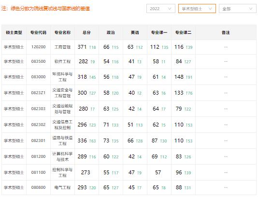Click the total score 371 cell
258x197 pixels.
(x=86, y=47)
